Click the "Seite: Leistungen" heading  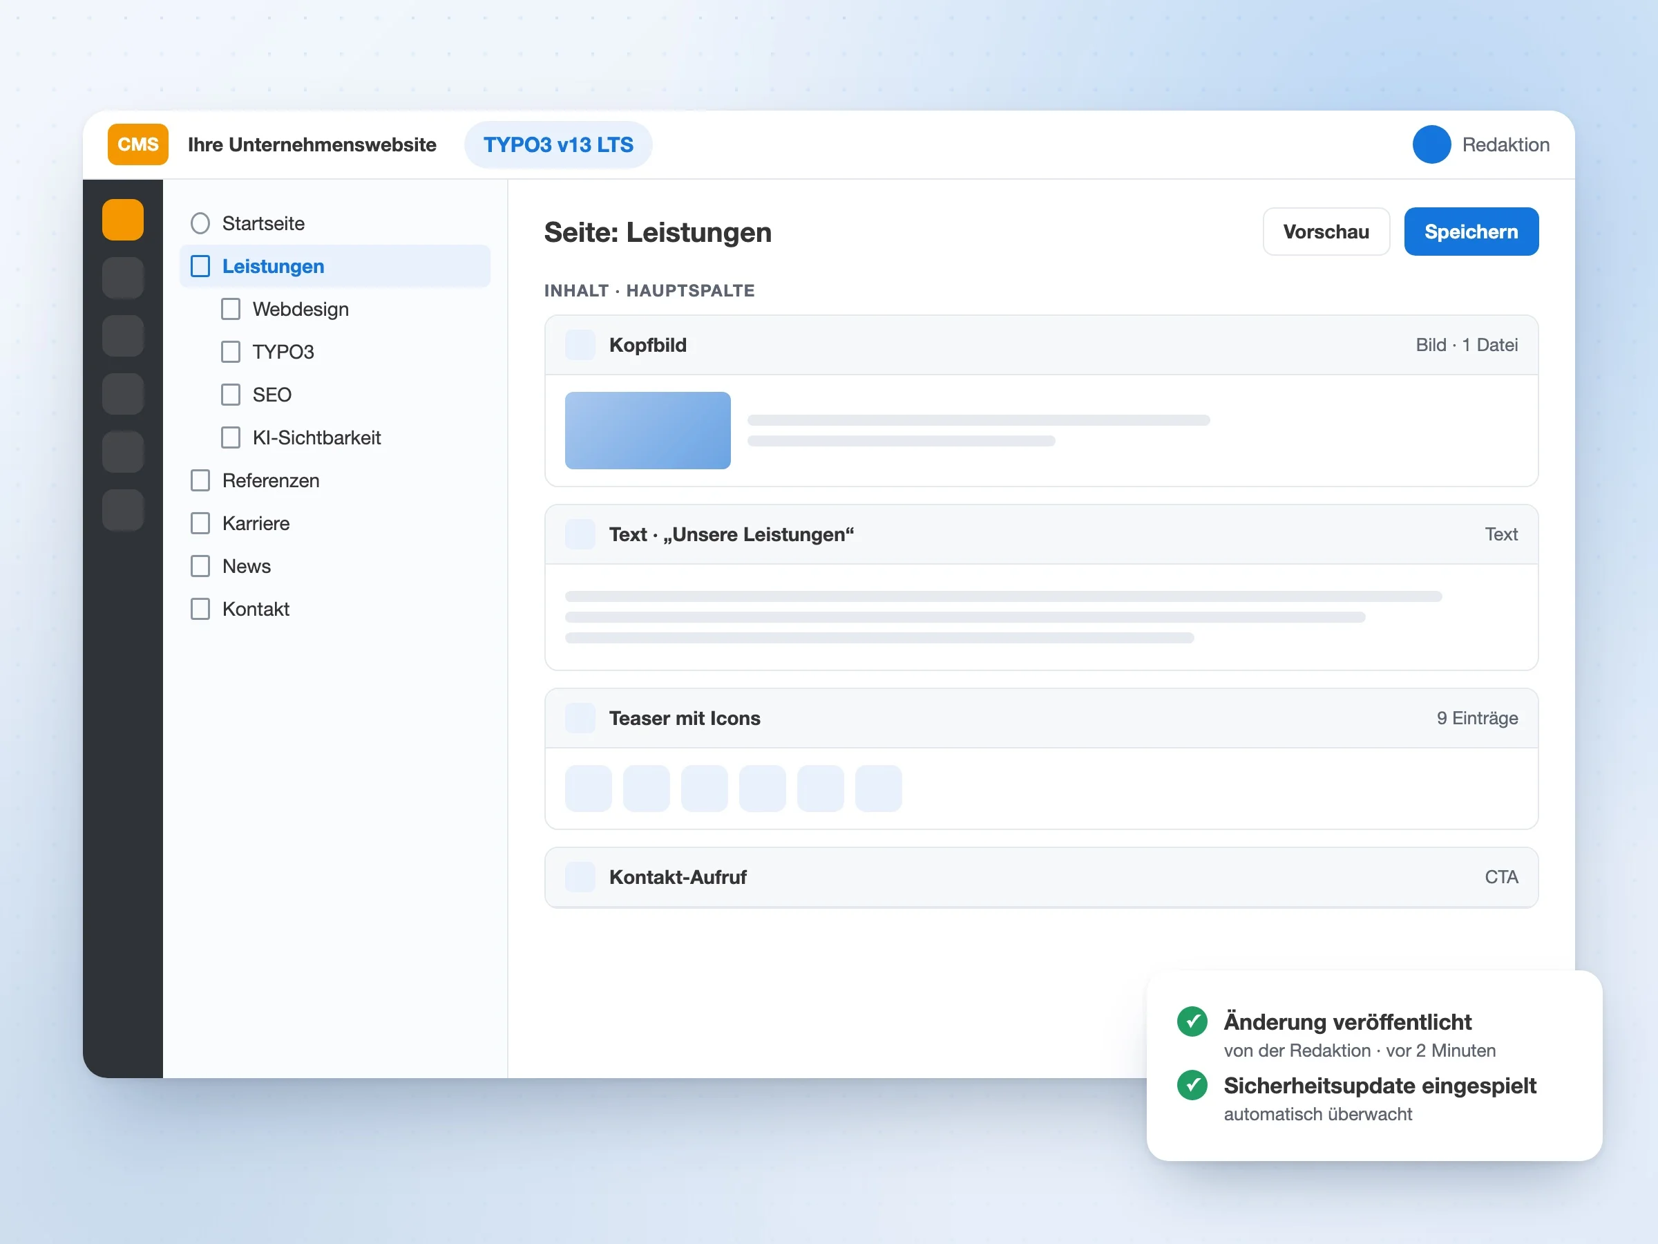[658, 232]
